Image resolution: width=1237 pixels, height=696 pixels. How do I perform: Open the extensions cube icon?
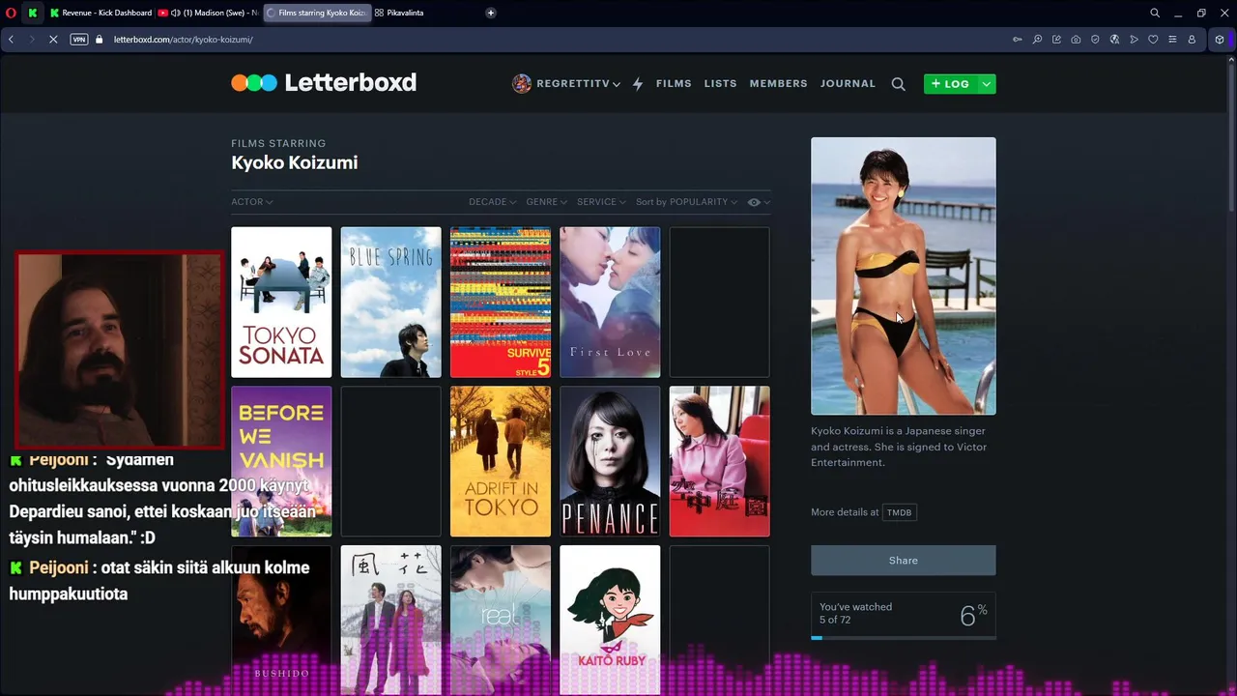(1220, 40)
